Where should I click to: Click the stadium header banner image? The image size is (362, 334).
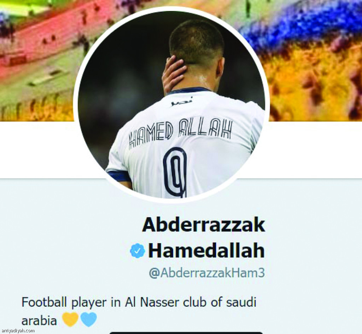(x=181, y=61)
